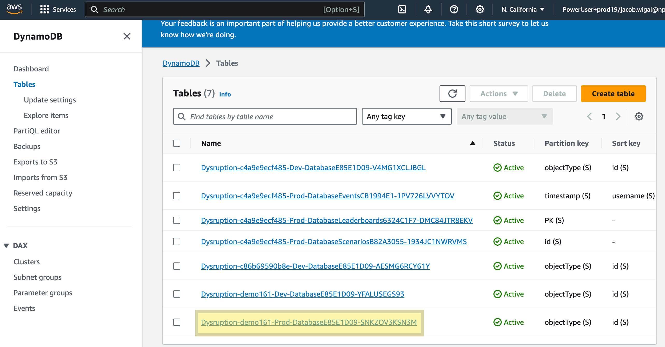Open notifications bell icon

(428, 10)
